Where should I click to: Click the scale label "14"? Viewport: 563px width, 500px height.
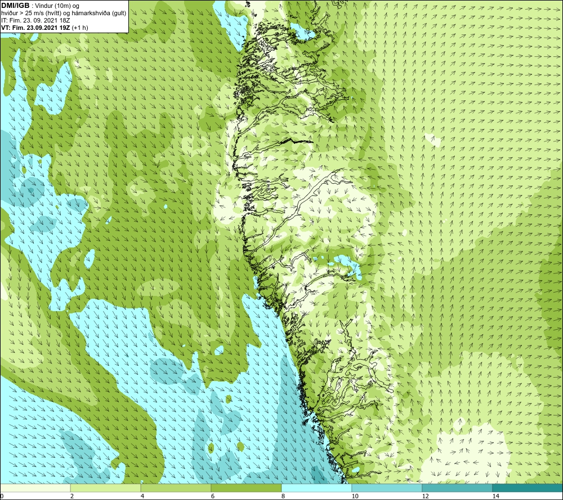[x=495, y=497]
